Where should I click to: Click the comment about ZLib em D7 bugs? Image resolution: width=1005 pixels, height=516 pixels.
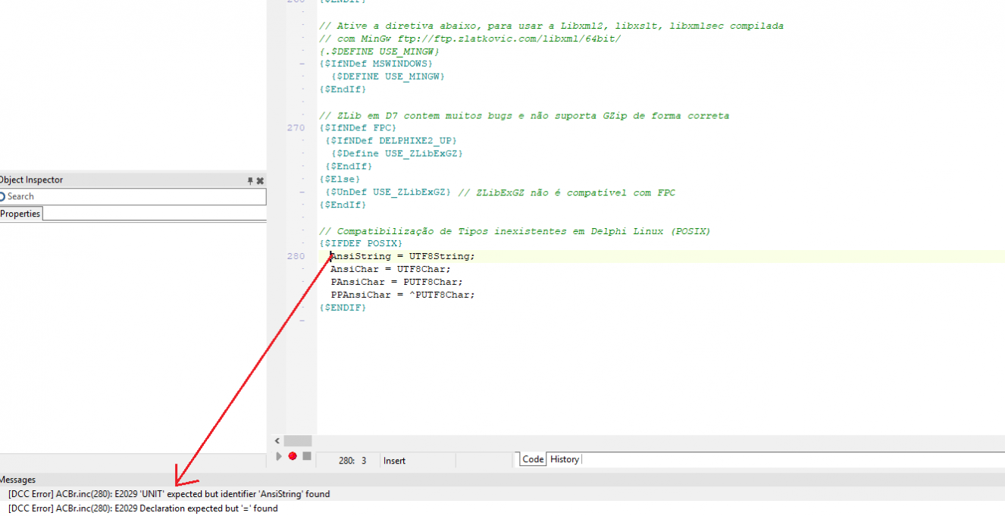(x=524, y=116)
